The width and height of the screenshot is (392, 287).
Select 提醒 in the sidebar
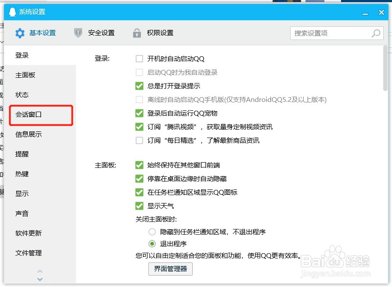(40, 154)
